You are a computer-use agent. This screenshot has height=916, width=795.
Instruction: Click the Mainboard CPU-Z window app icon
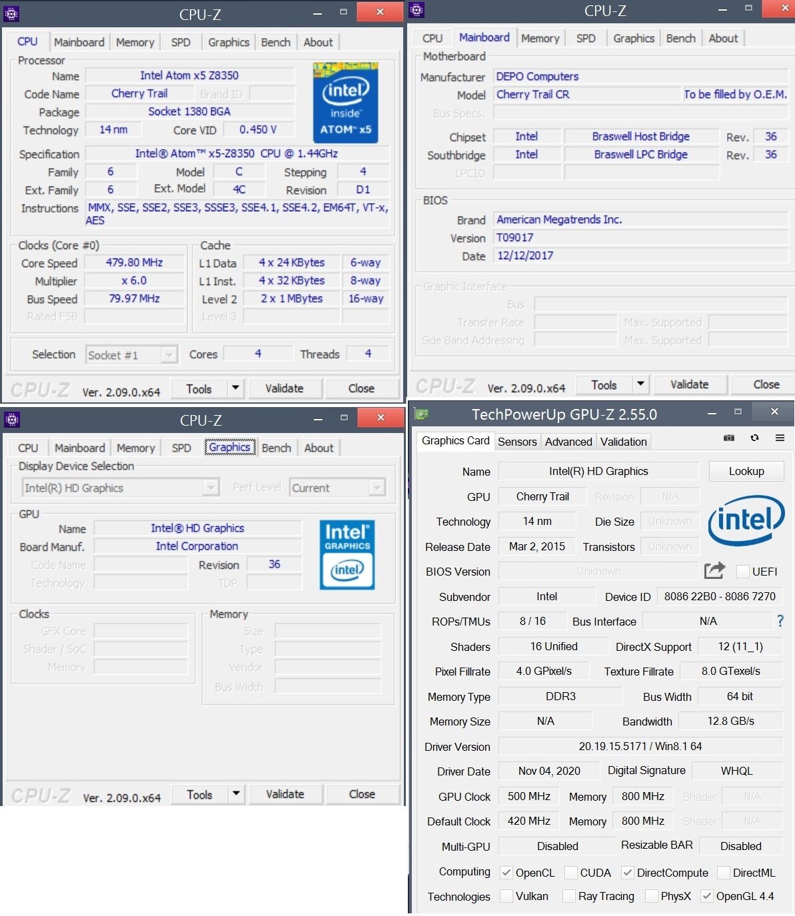416,10
